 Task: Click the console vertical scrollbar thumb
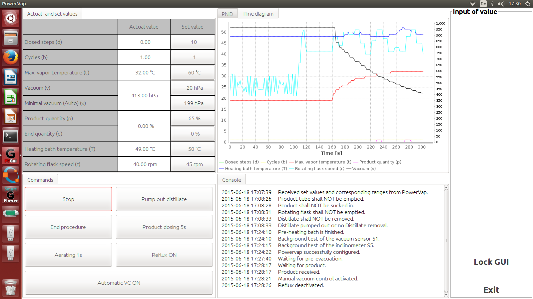coord(446,241)
